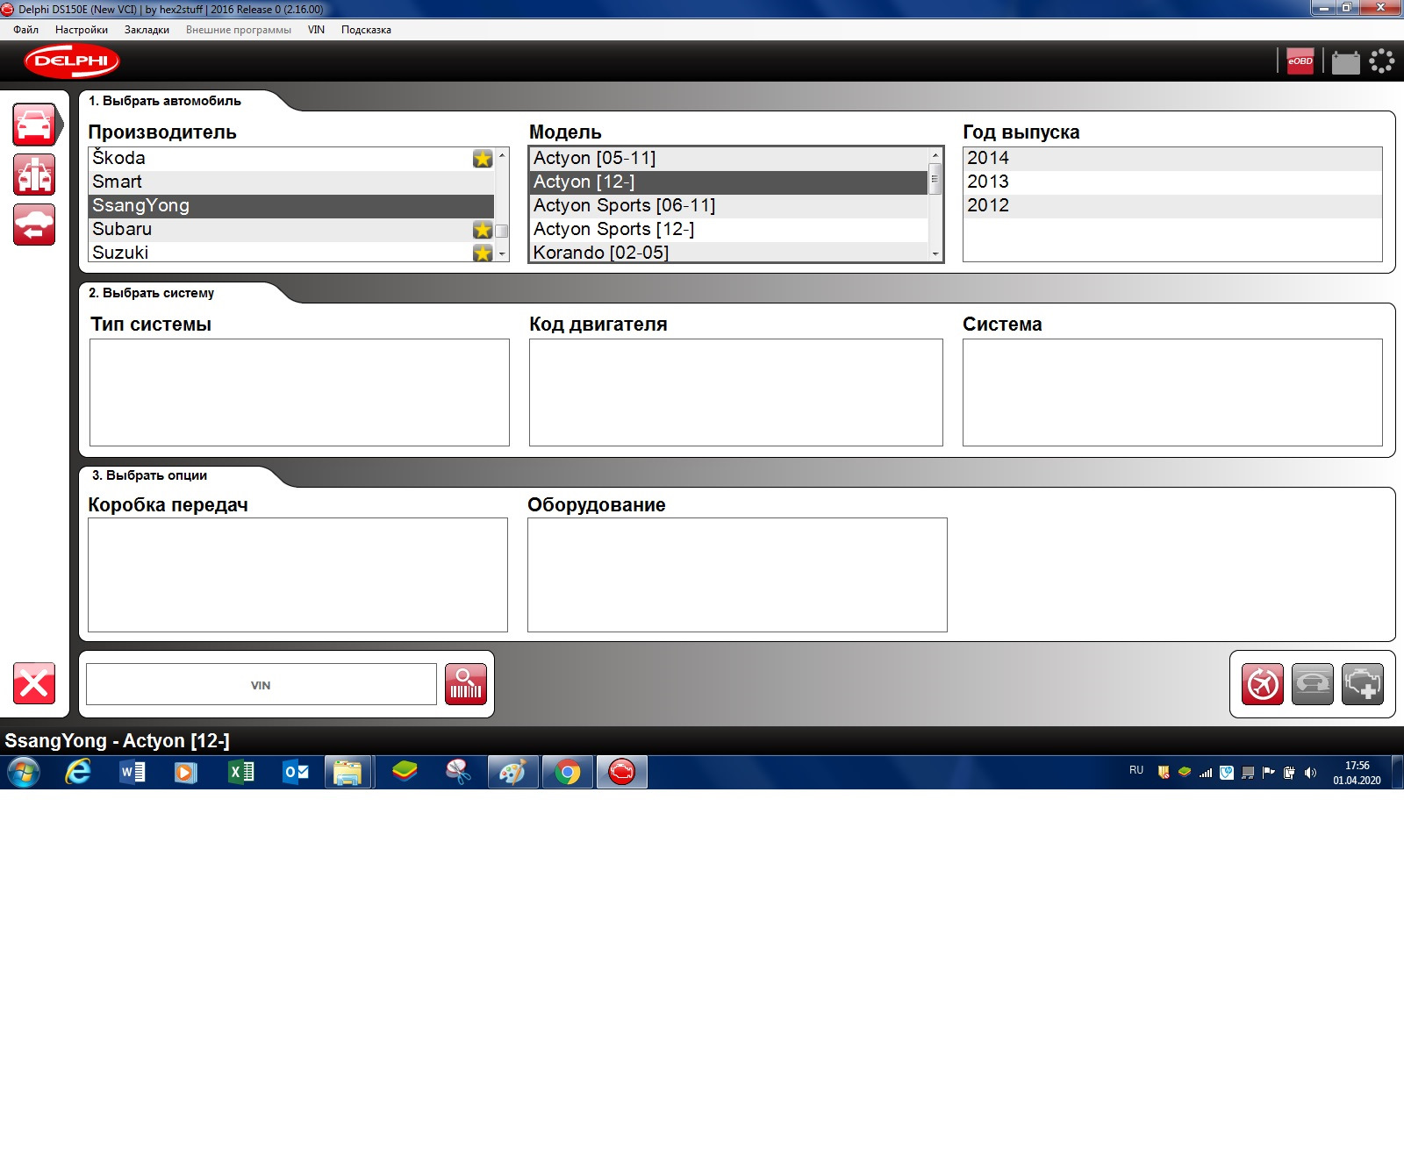Choose production year 2012
The height and width of the screenshot is (1149, 1404).
coord(1172,206)
